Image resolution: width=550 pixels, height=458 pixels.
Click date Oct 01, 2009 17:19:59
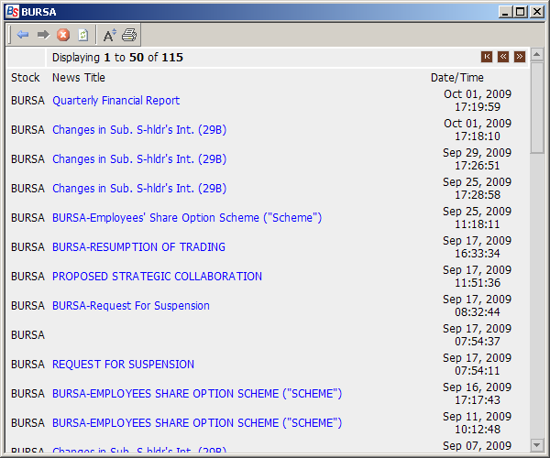pyautogui.click(x=478, y=101)
